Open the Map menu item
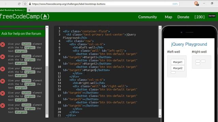 point(168,17)
